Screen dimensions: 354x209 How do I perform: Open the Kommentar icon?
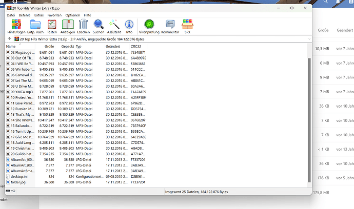point(170,25)
